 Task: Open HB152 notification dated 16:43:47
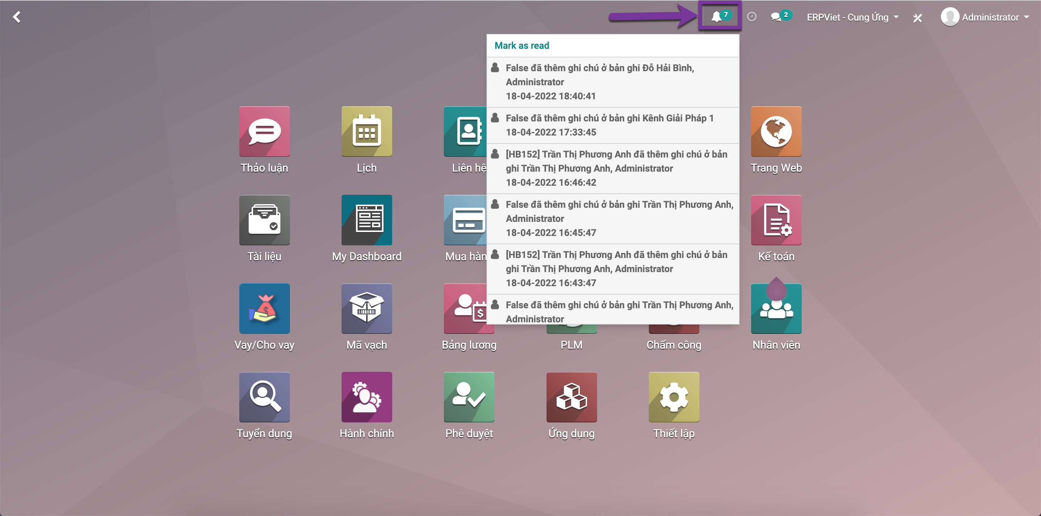[613, 269]
